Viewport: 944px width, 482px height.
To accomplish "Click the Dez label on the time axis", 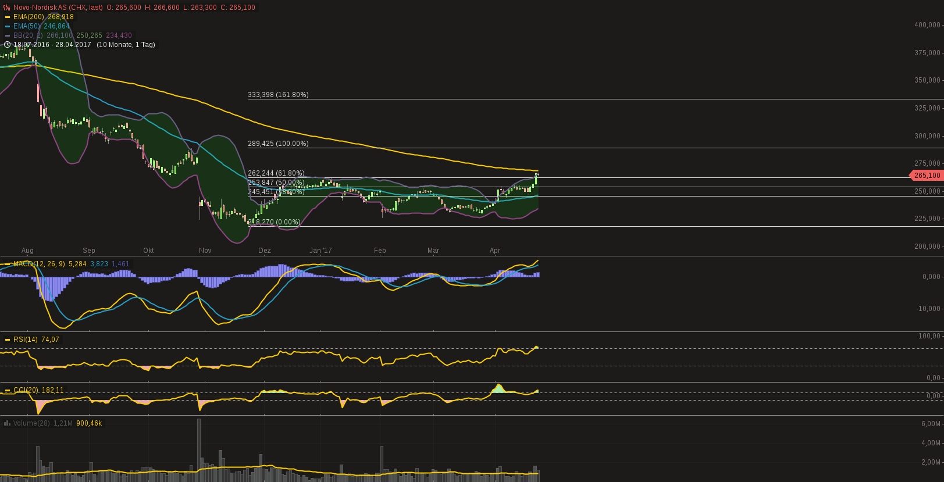I will pos(265,251).
